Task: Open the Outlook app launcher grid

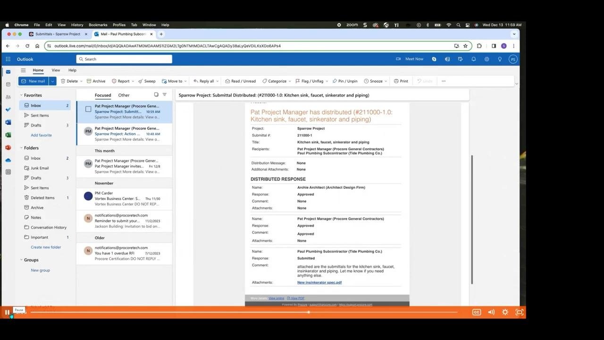Action: coord(8,59)
